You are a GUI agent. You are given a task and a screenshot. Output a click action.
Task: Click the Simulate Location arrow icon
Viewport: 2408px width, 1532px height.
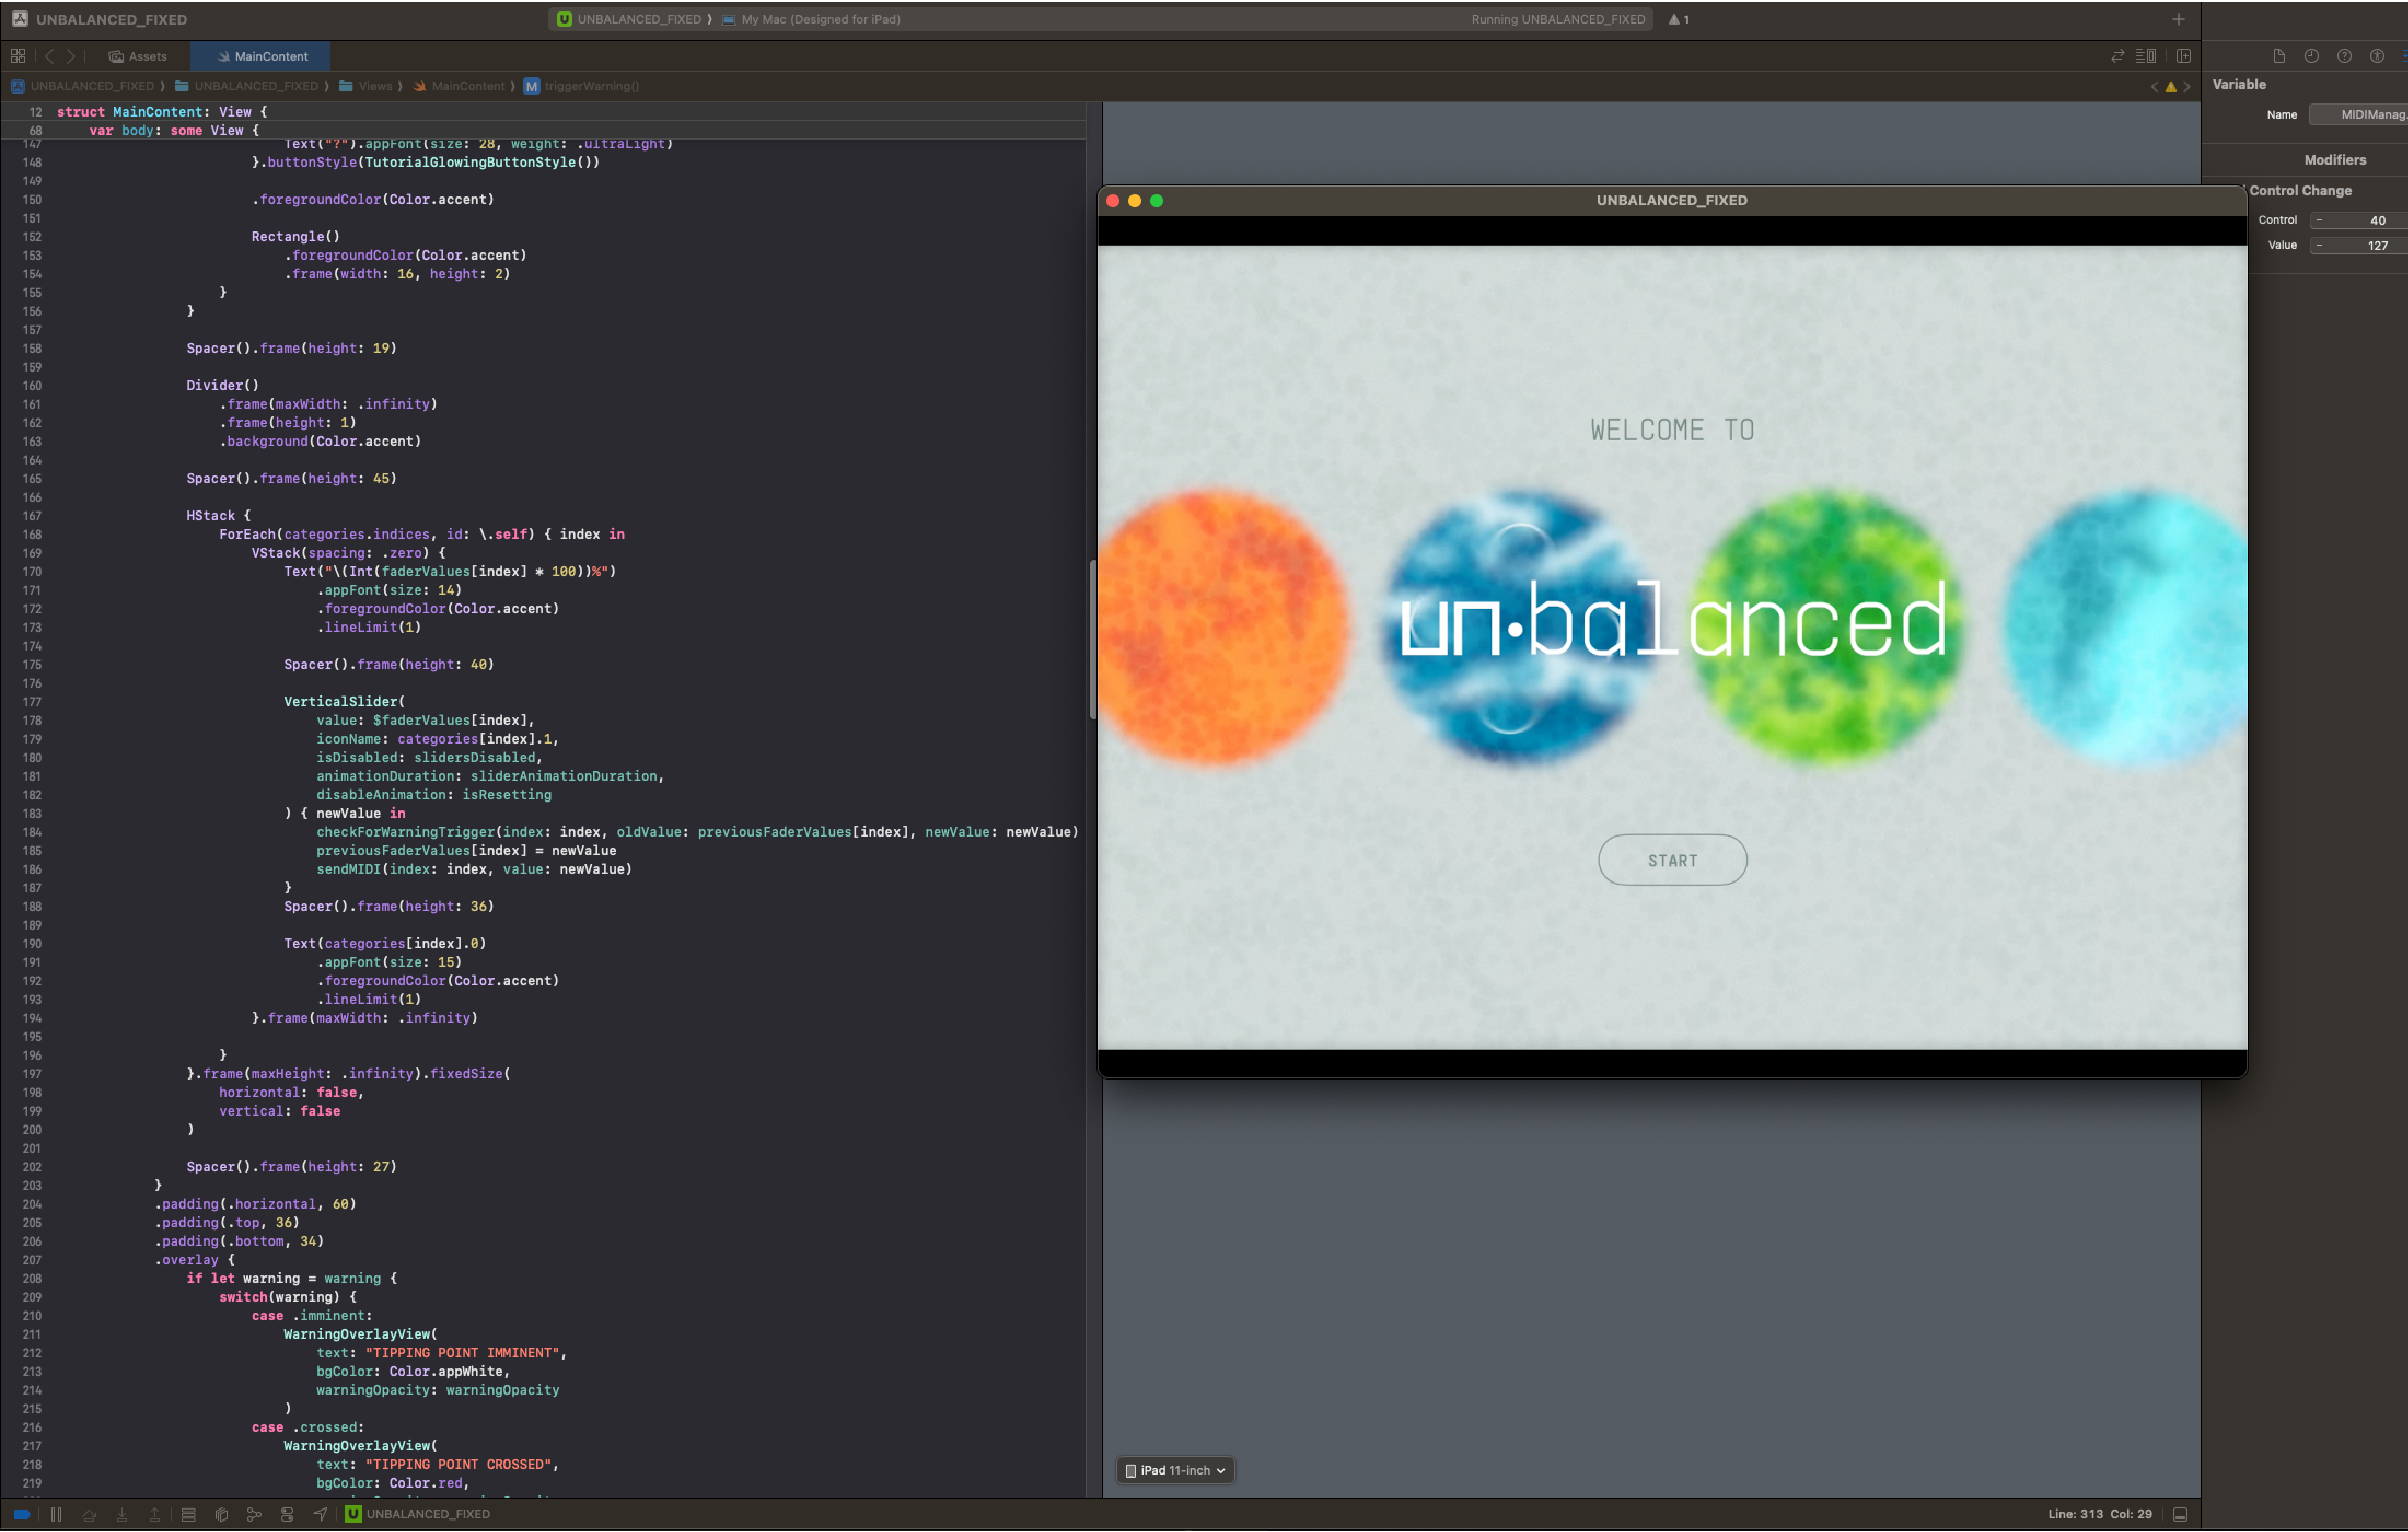click(x=320, y=1514)
